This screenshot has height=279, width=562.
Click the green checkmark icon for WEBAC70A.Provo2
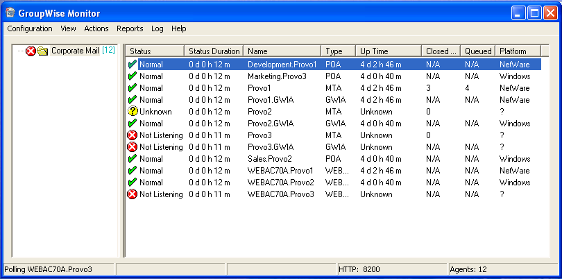[133, 182]
